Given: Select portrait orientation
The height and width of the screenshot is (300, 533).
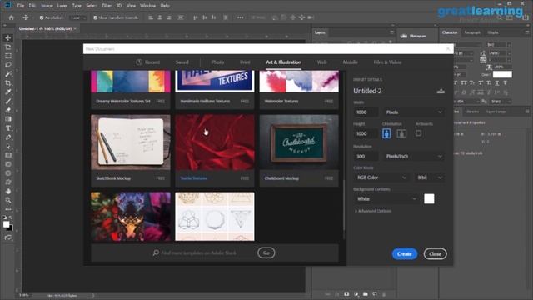Looking at the screenshot, I should 386,133.
